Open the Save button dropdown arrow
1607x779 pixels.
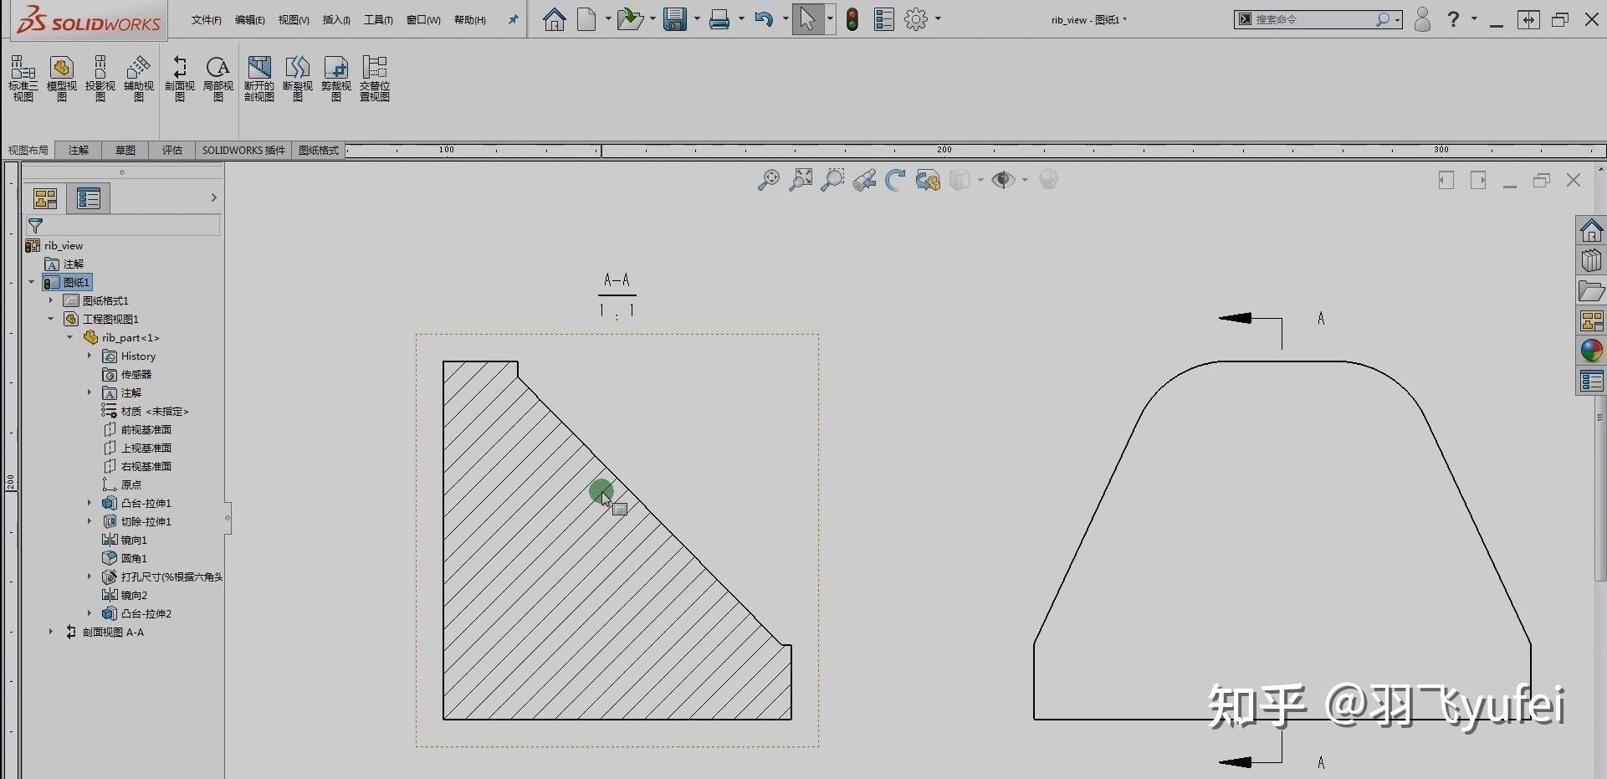(697, 18)
